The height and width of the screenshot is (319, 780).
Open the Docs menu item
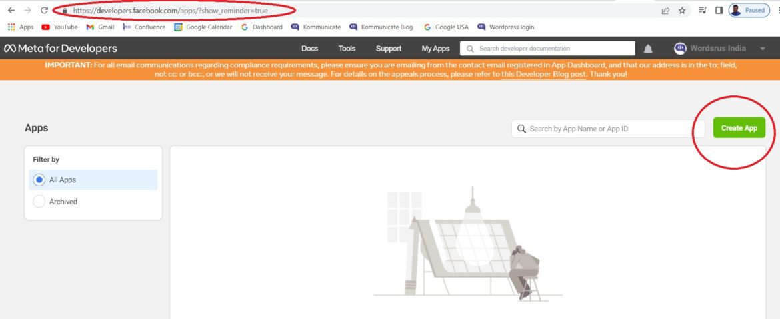coord(309,49)
